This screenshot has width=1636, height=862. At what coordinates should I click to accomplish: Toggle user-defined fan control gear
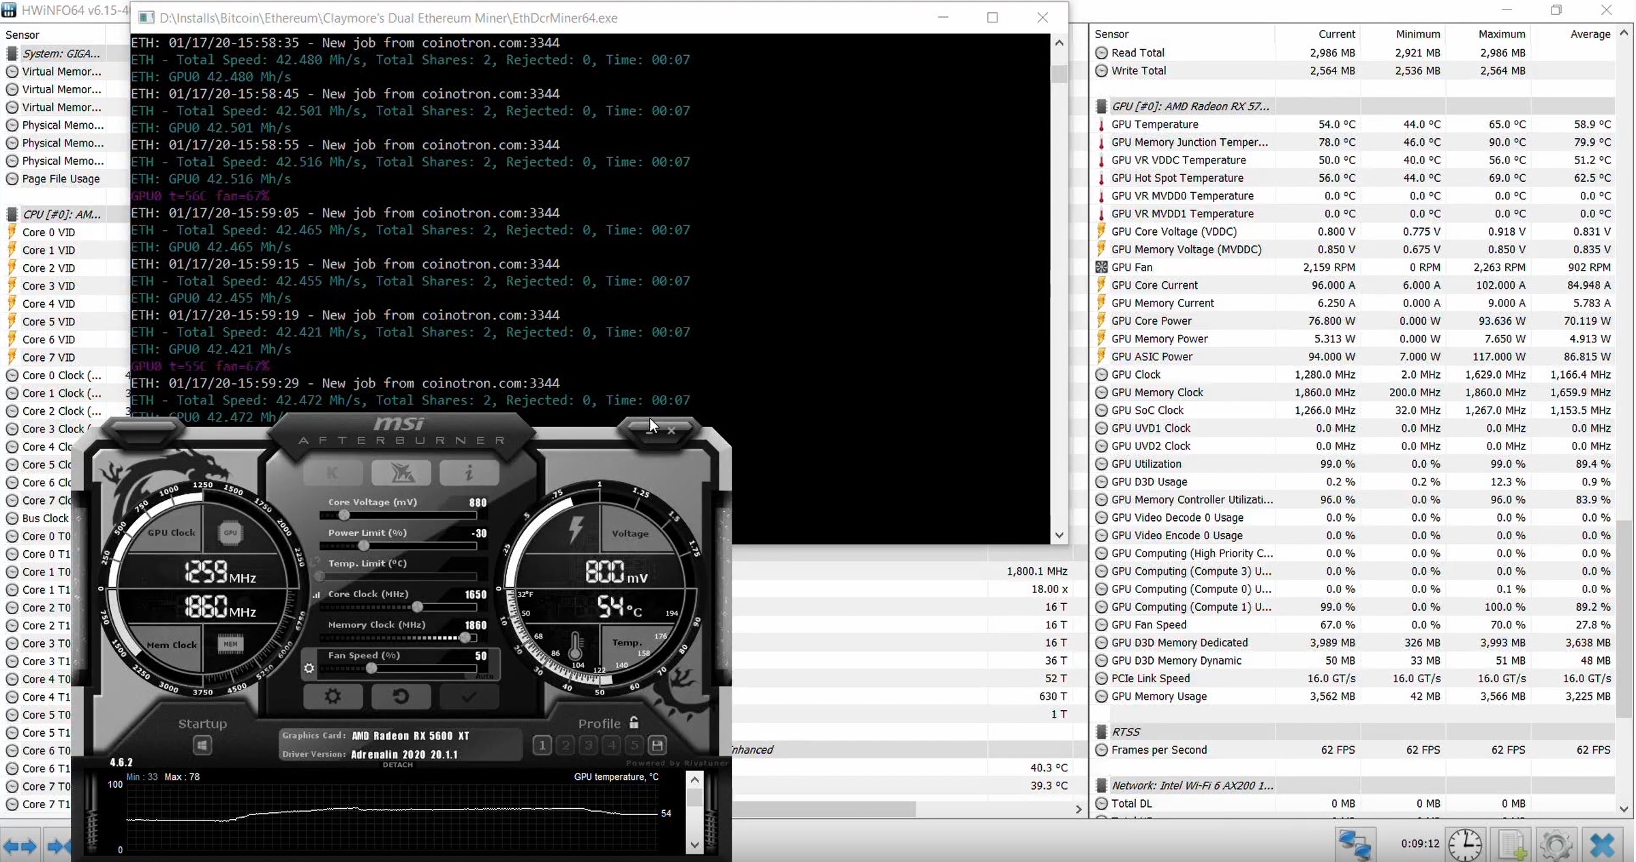pyautogui.click(x=309, y=669)
